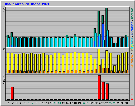Image resolution: width=135 pixels, height=106 pixels.
Task: Click the cyan bar on day 23
Action: click(x=96, y=40)
